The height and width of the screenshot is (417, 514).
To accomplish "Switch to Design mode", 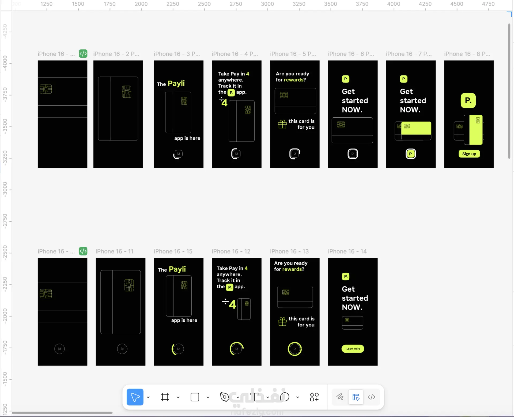I will 356,397.
